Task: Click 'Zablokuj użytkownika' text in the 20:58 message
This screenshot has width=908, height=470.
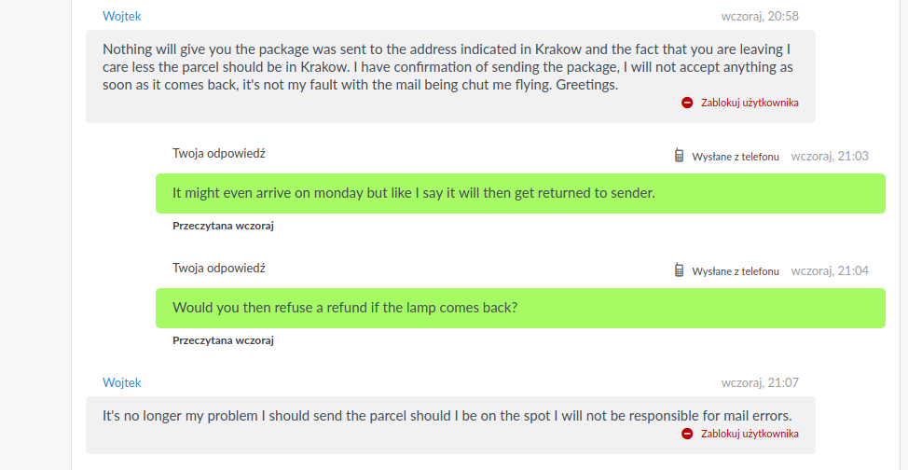Action: click(750, 103)
